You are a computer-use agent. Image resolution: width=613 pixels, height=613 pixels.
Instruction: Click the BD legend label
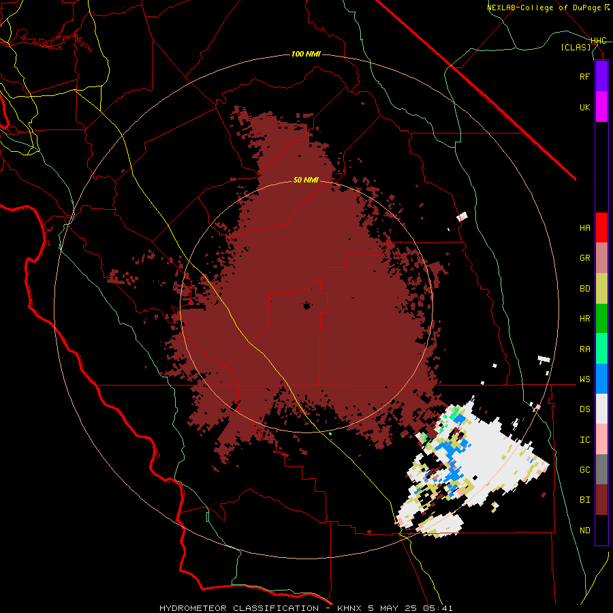(584, 289)
